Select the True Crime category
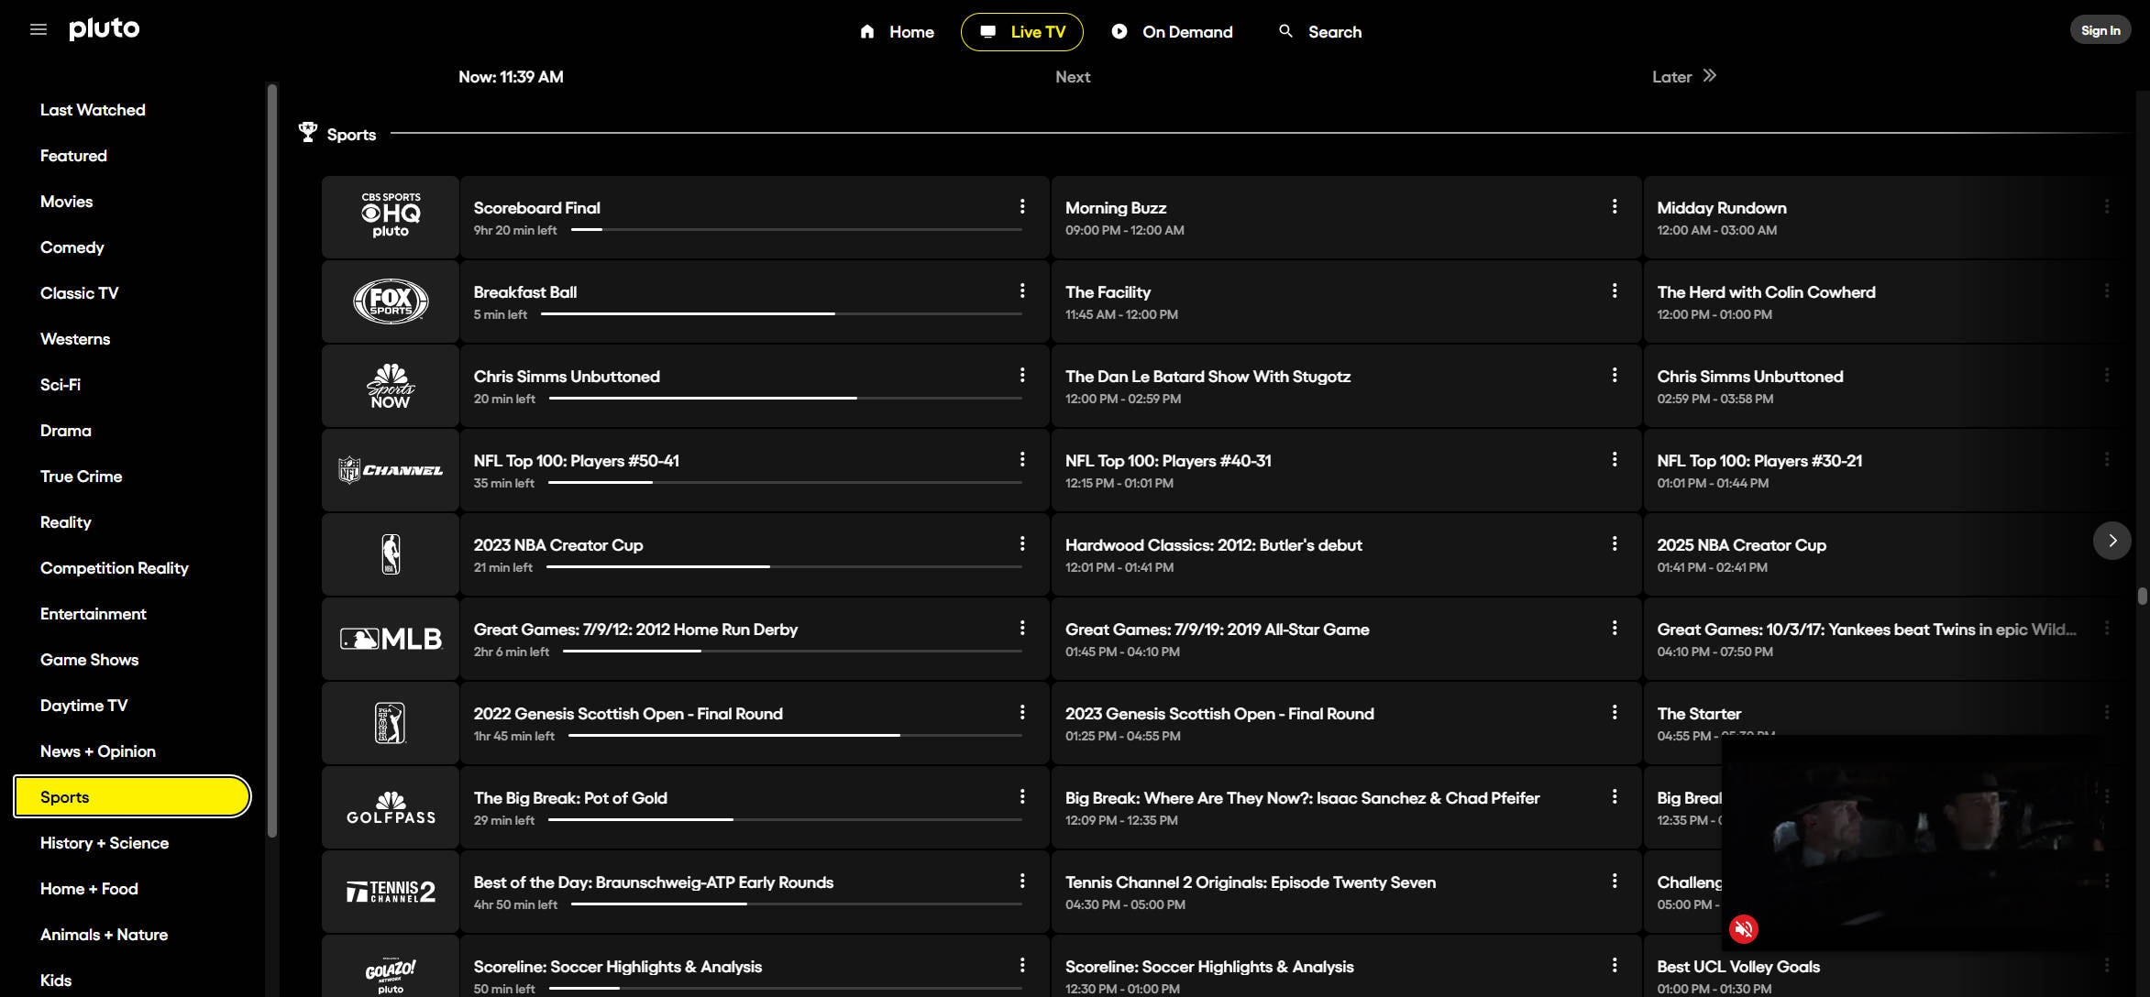2150x997 pixels. click(x=82, y=477)
